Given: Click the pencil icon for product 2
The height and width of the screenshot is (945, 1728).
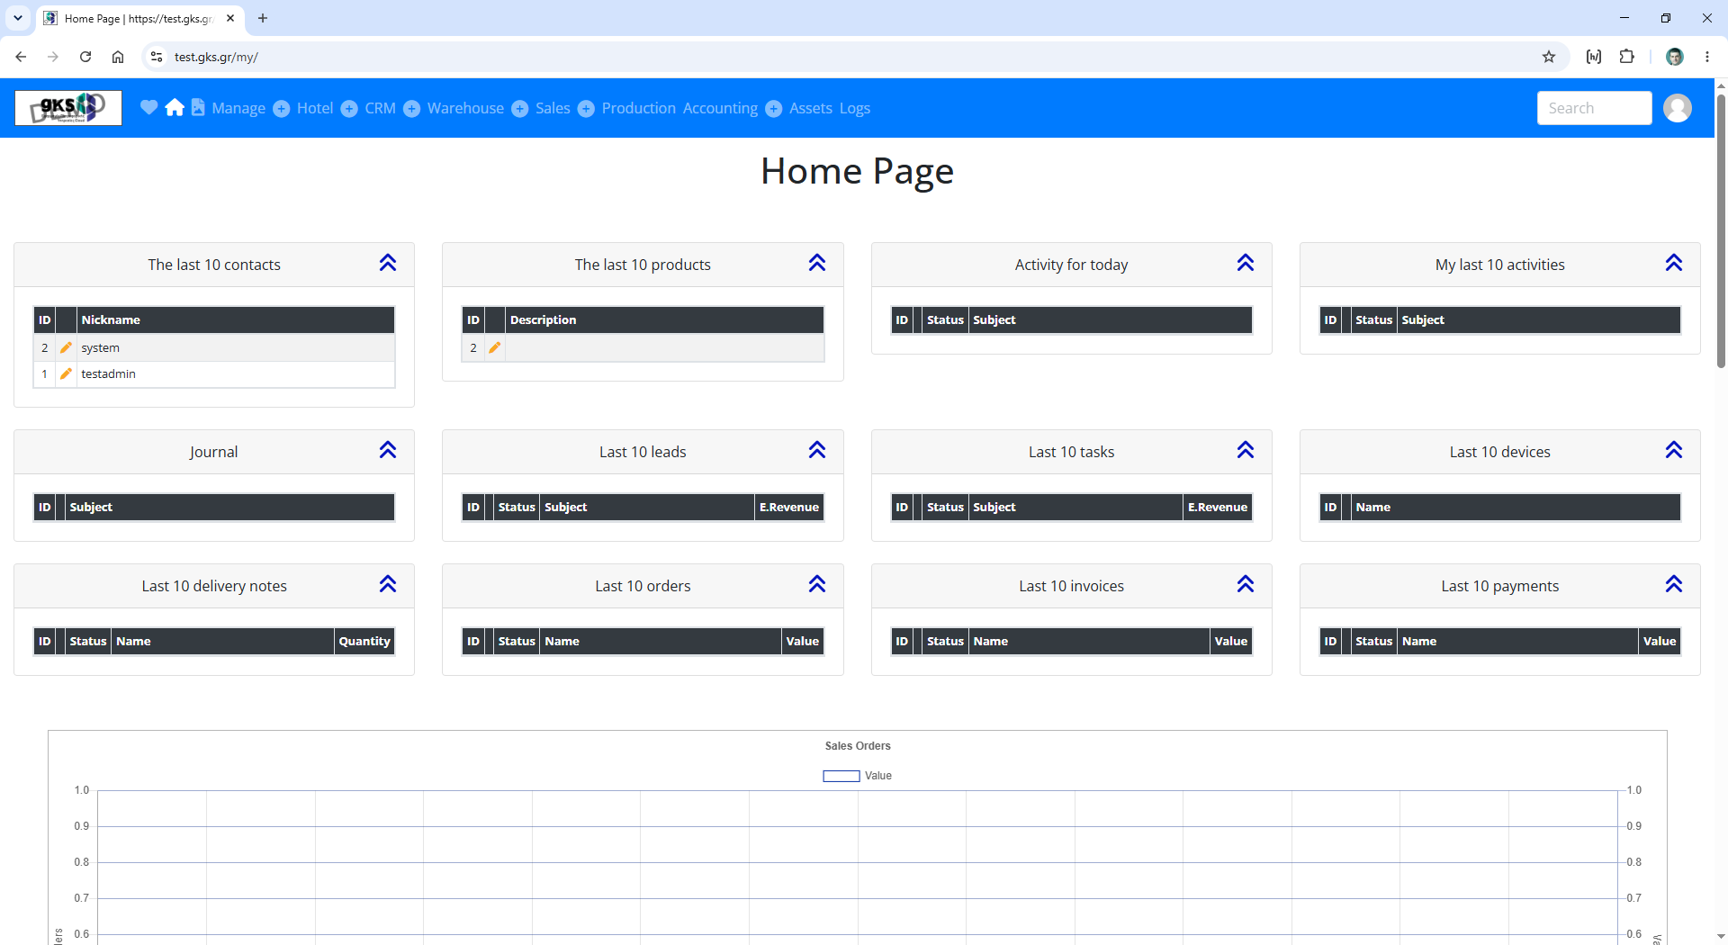Looking at the screenshot, I should [494, 347].
